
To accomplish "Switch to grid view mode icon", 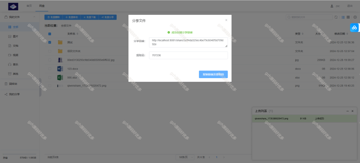I will coord(348,17).
